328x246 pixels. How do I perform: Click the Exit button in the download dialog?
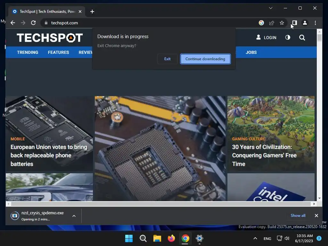[167, 59]
